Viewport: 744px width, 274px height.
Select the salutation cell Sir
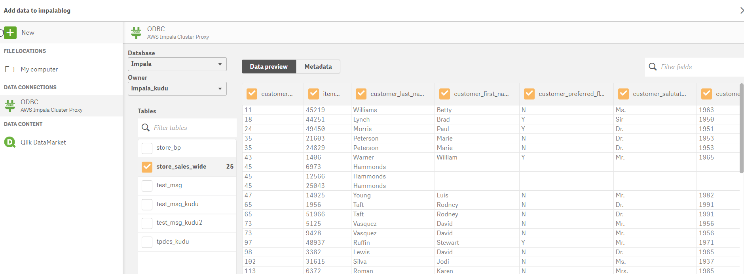(x=619, y=120)
